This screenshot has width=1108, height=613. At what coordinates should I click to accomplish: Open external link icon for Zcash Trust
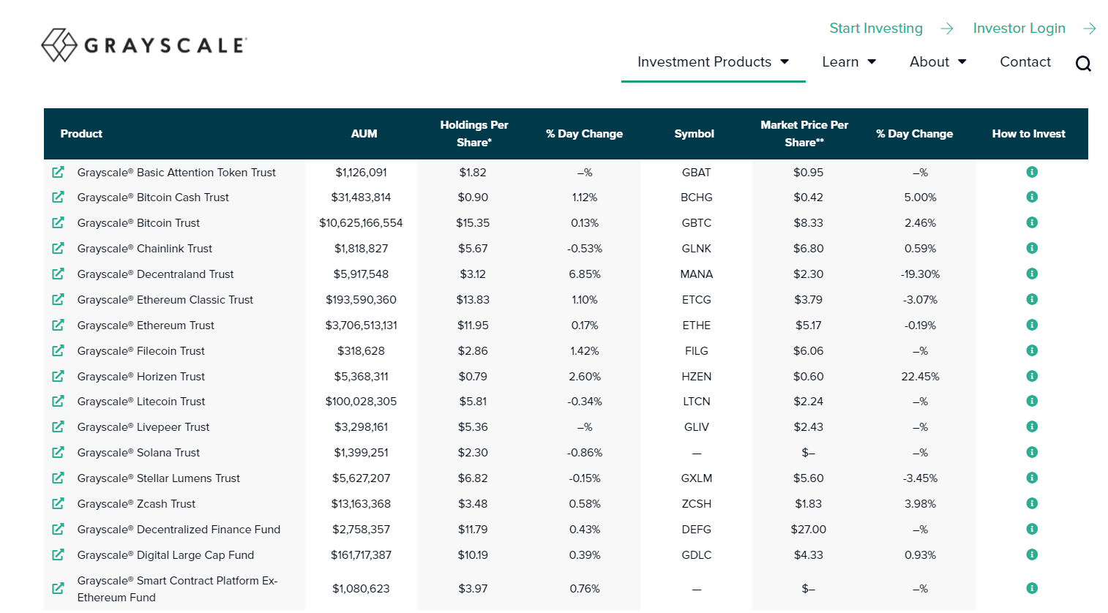pos(58,503)
